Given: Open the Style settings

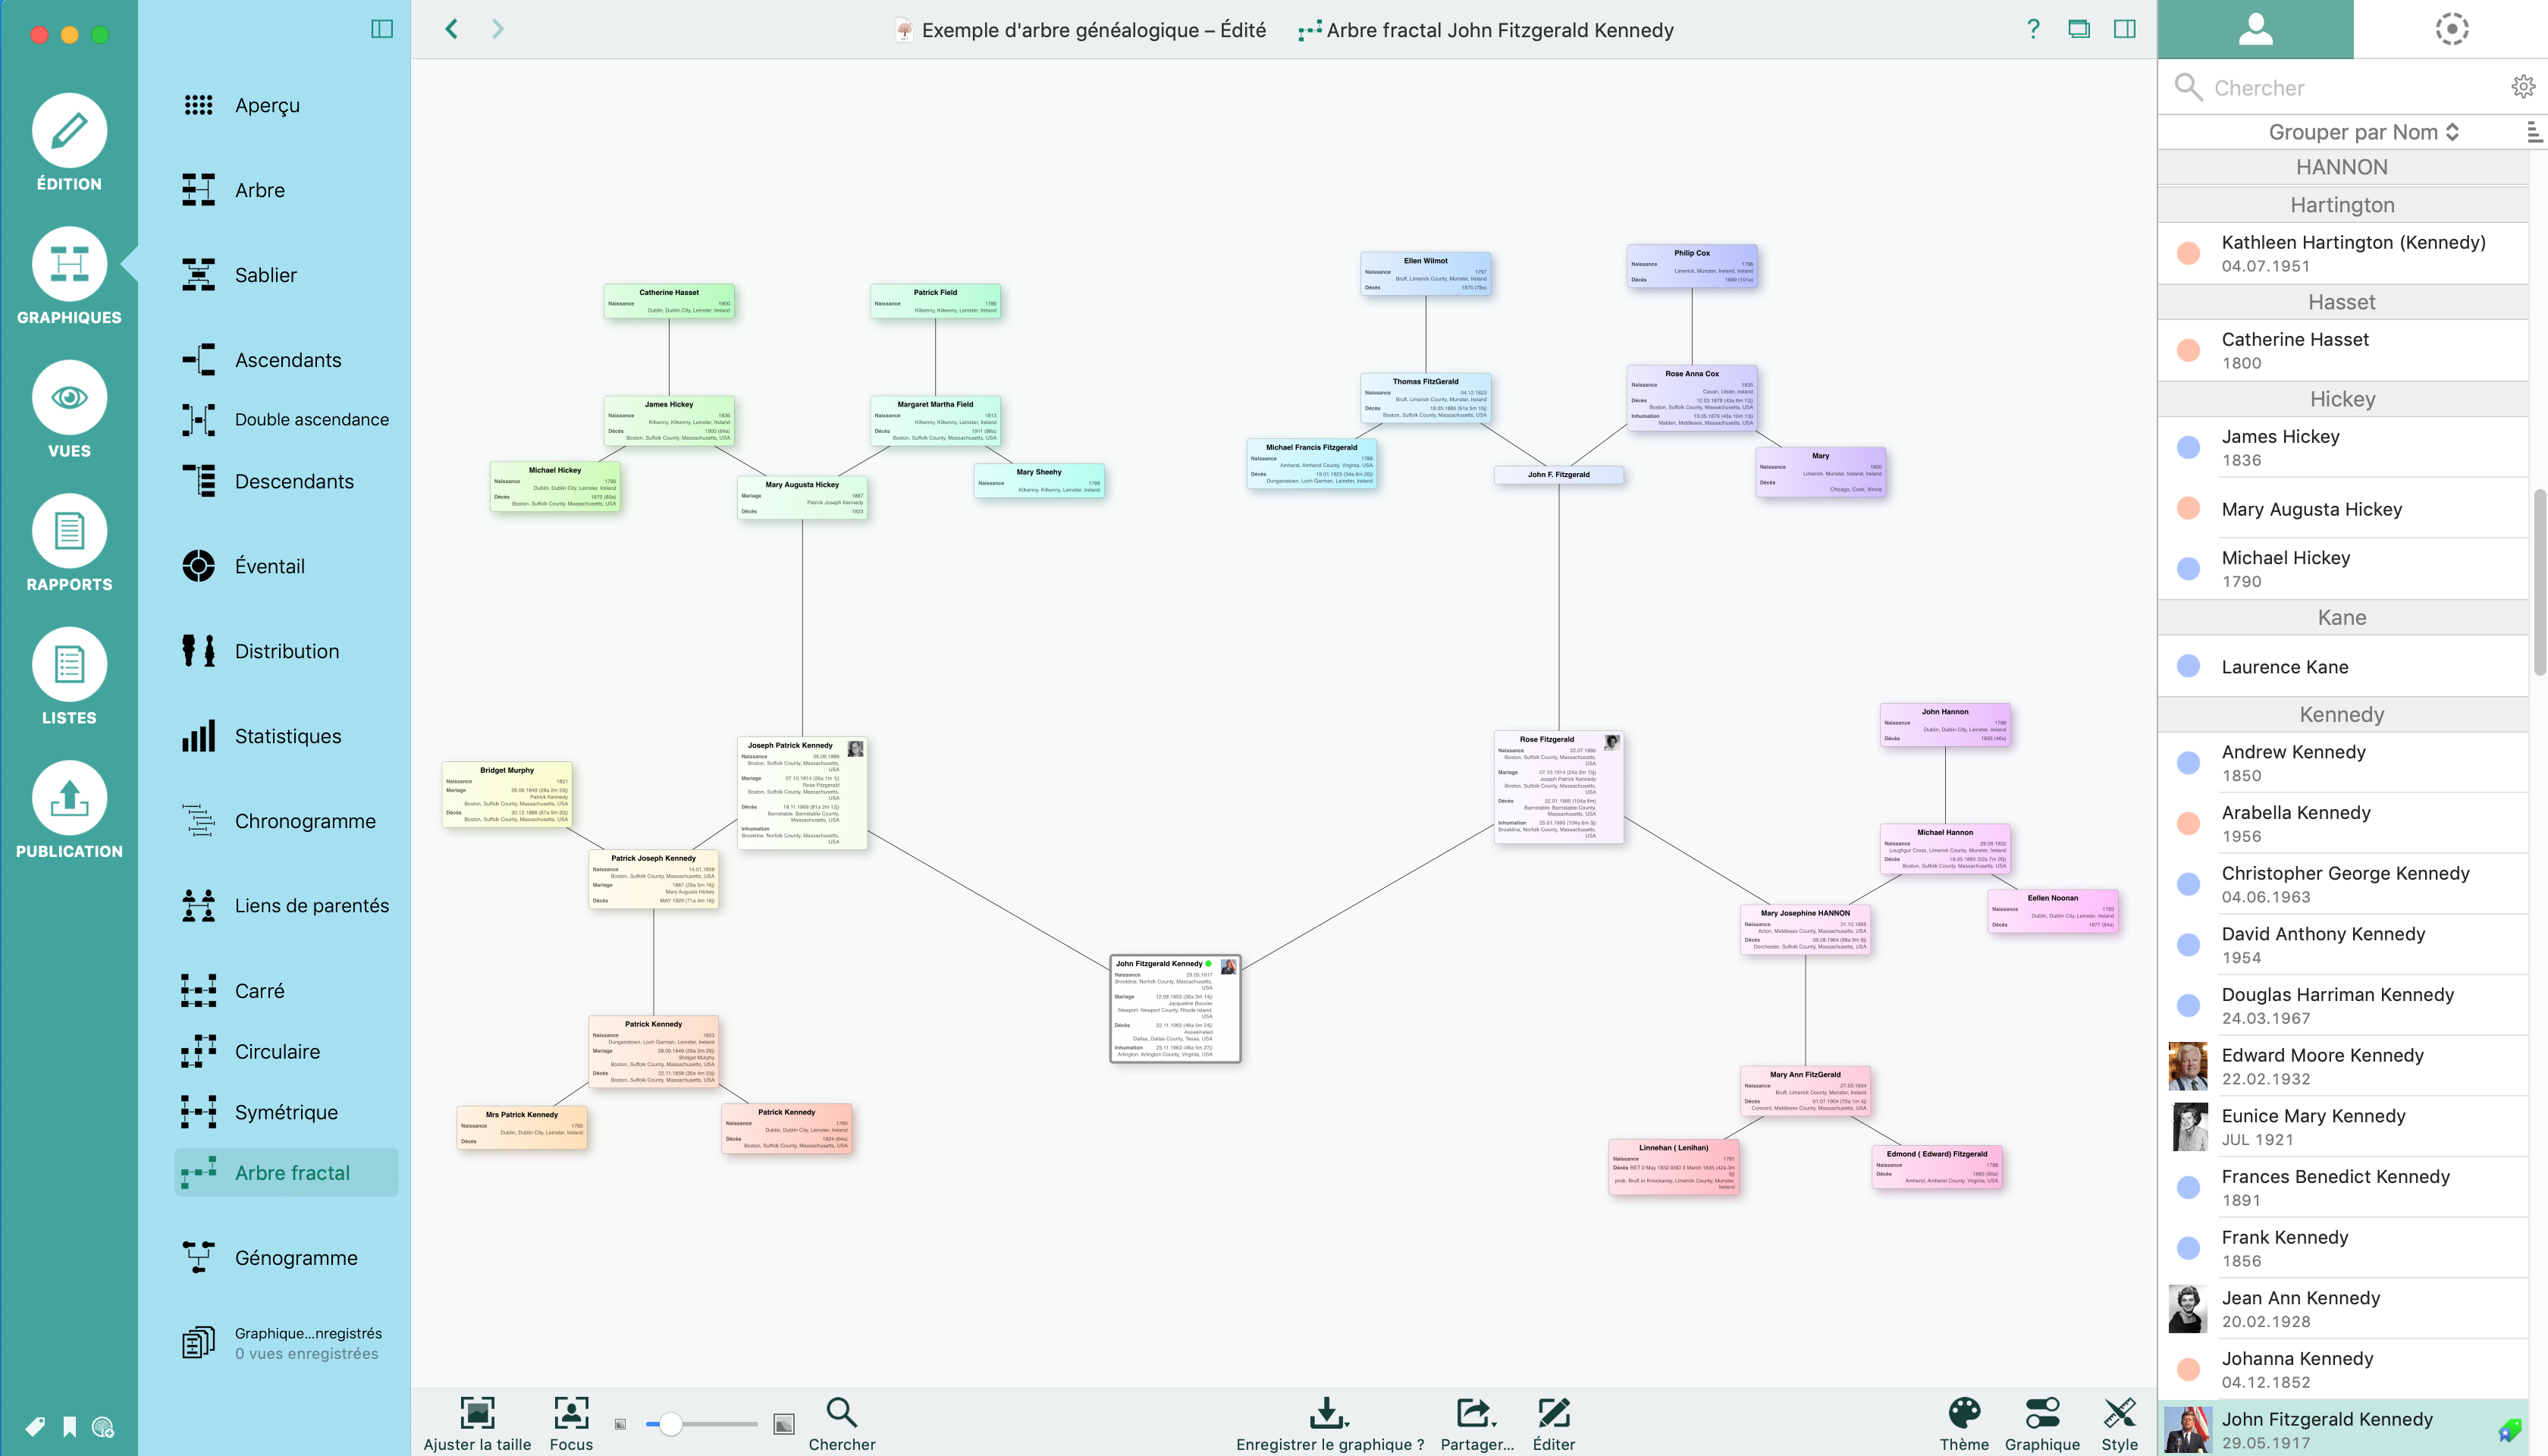Looking at the screenshot, I should [x=2119, y=1424].
